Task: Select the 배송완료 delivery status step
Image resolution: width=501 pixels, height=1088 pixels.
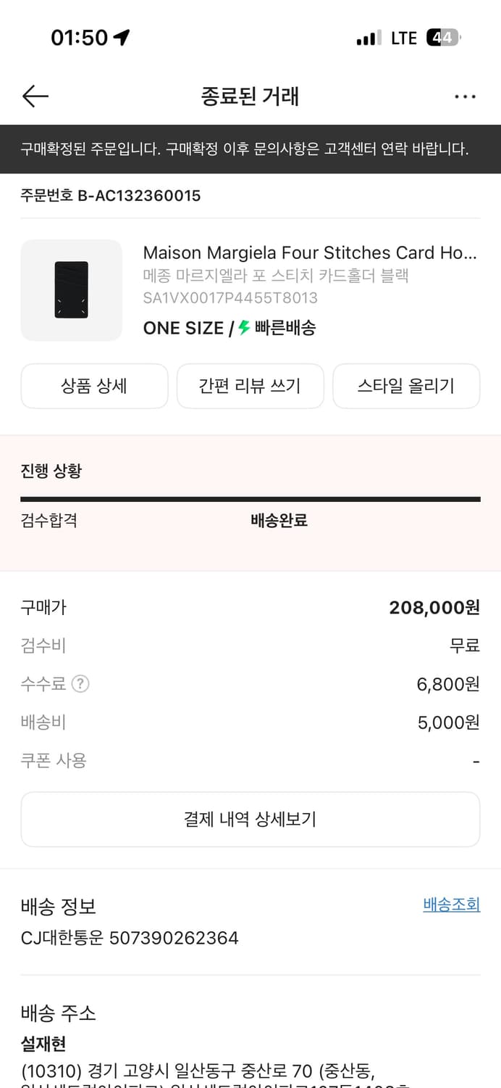Action: click(277, 521)
